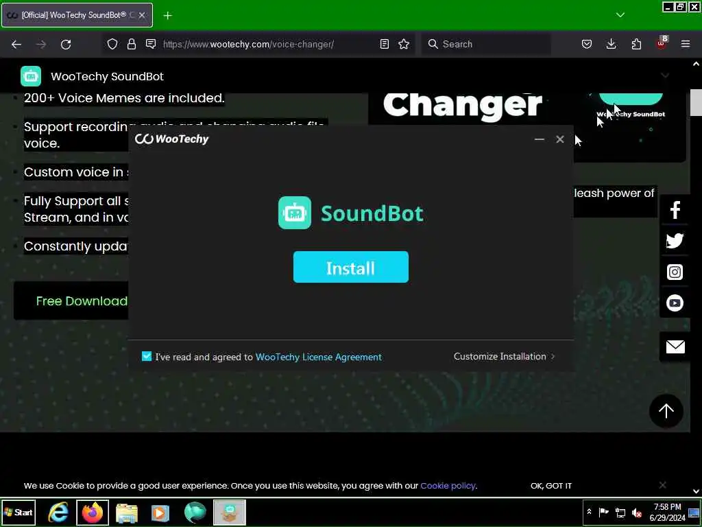This screenshot has width=702, height=527.
Task: Bookmark this page with the star icon
Action: click(404, 44)
